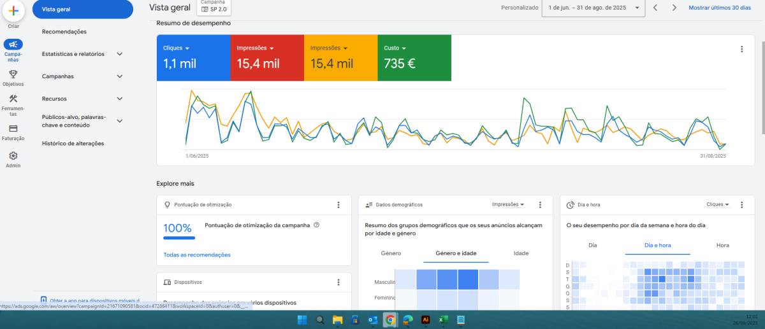Screen dimensions: 765x329
Task: Open performance summary three-dot menu
Action: [741, 49]
